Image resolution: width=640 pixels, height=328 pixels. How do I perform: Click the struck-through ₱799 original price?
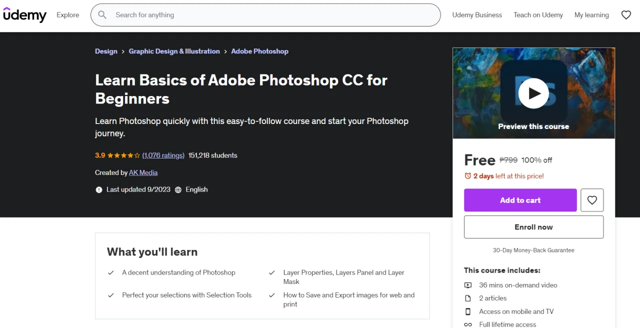(508, 160)
